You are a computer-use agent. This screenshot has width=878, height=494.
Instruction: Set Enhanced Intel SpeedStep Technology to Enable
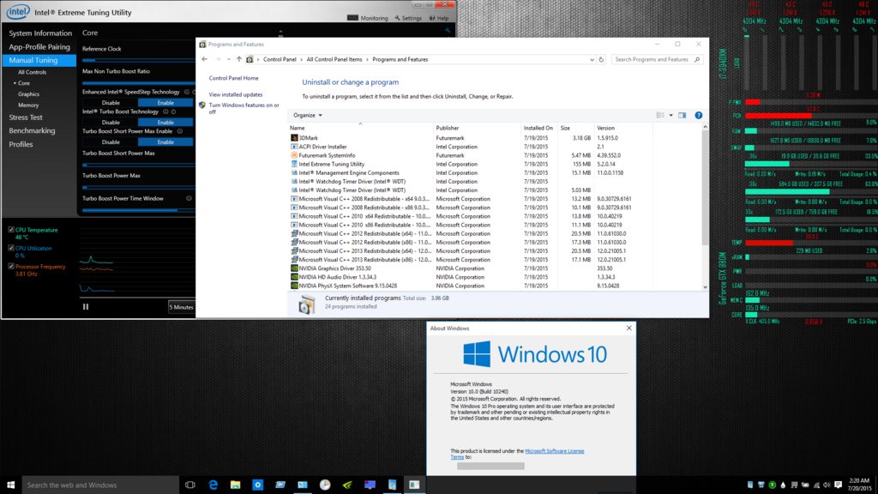[165, 103]
